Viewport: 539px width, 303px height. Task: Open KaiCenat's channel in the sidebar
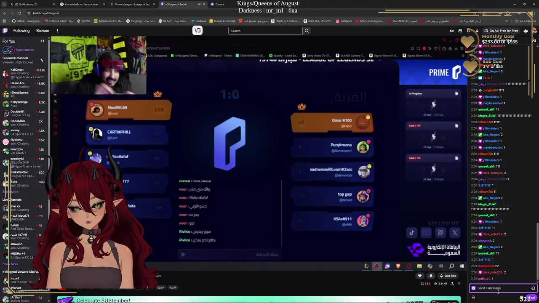pos(23,74)
